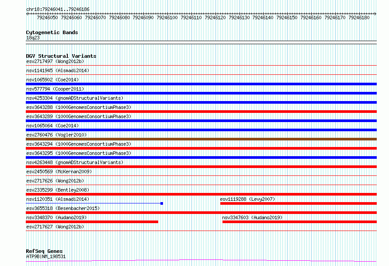The width and height of the screenshot is (389, 266).
Task: Click ruler position 79246100
Action: (167, 17)
